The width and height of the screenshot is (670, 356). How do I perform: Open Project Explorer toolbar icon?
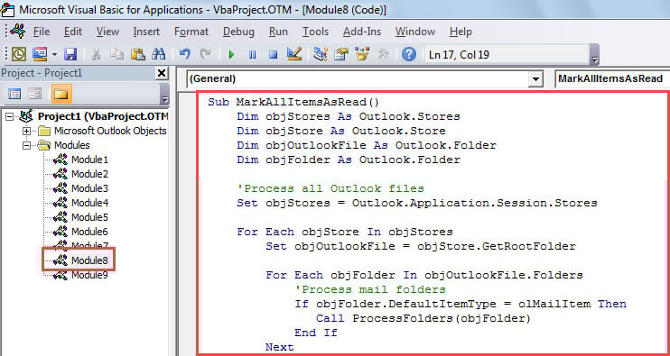click(321, 54)
